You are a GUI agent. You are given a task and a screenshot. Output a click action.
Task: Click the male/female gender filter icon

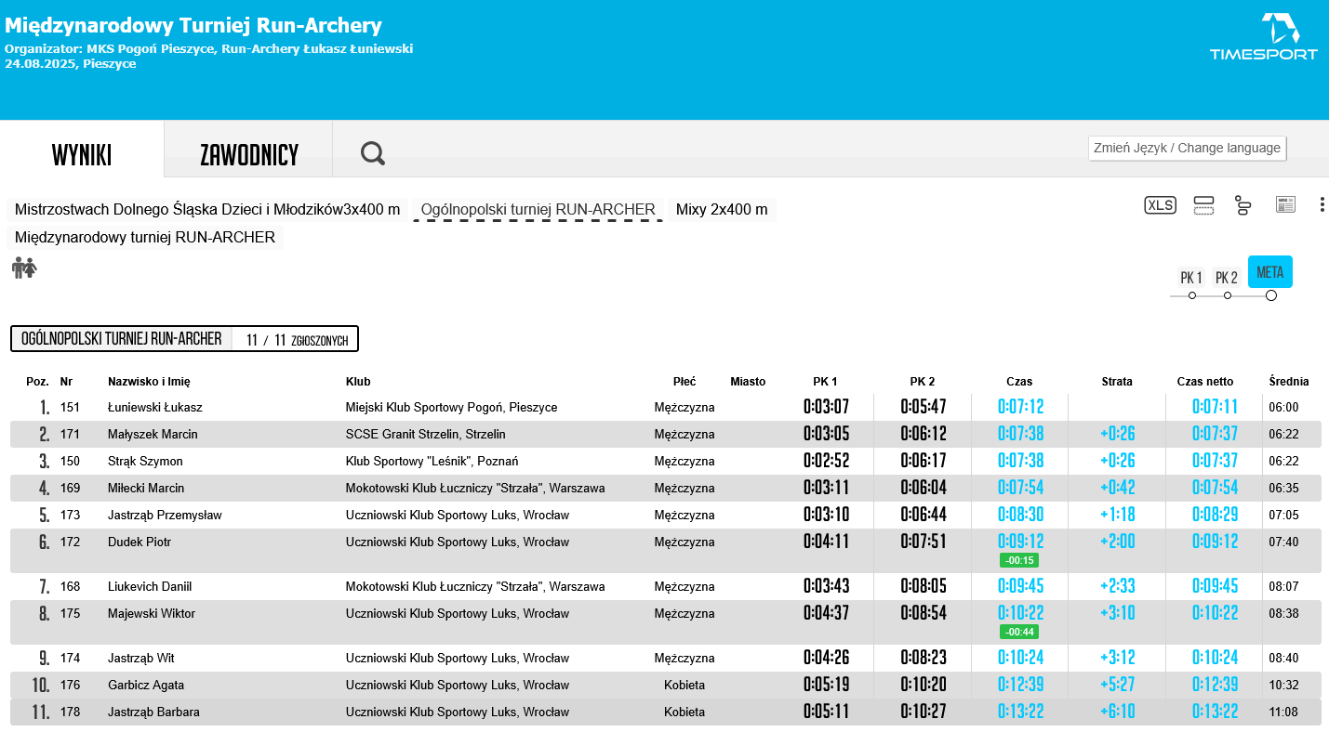[x=24, y=268]
